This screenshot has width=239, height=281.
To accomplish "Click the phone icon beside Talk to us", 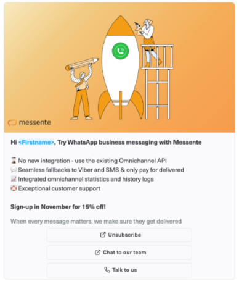I will (107, 270).
